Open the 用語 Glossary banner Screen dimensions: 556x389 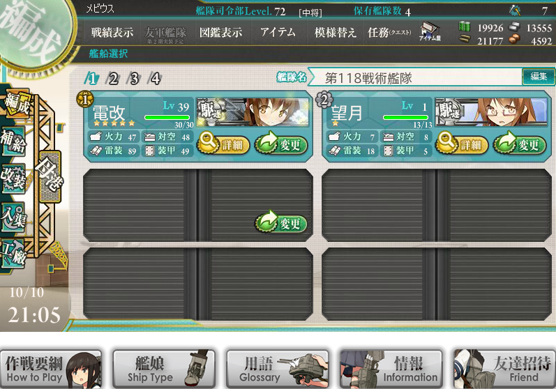pyautogui.click(x=277, y=369)
